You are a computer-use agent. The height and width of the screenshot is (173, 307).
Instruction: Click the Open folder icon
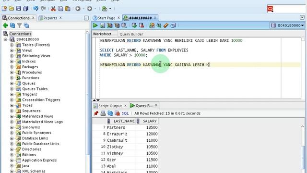click(12, 9)
